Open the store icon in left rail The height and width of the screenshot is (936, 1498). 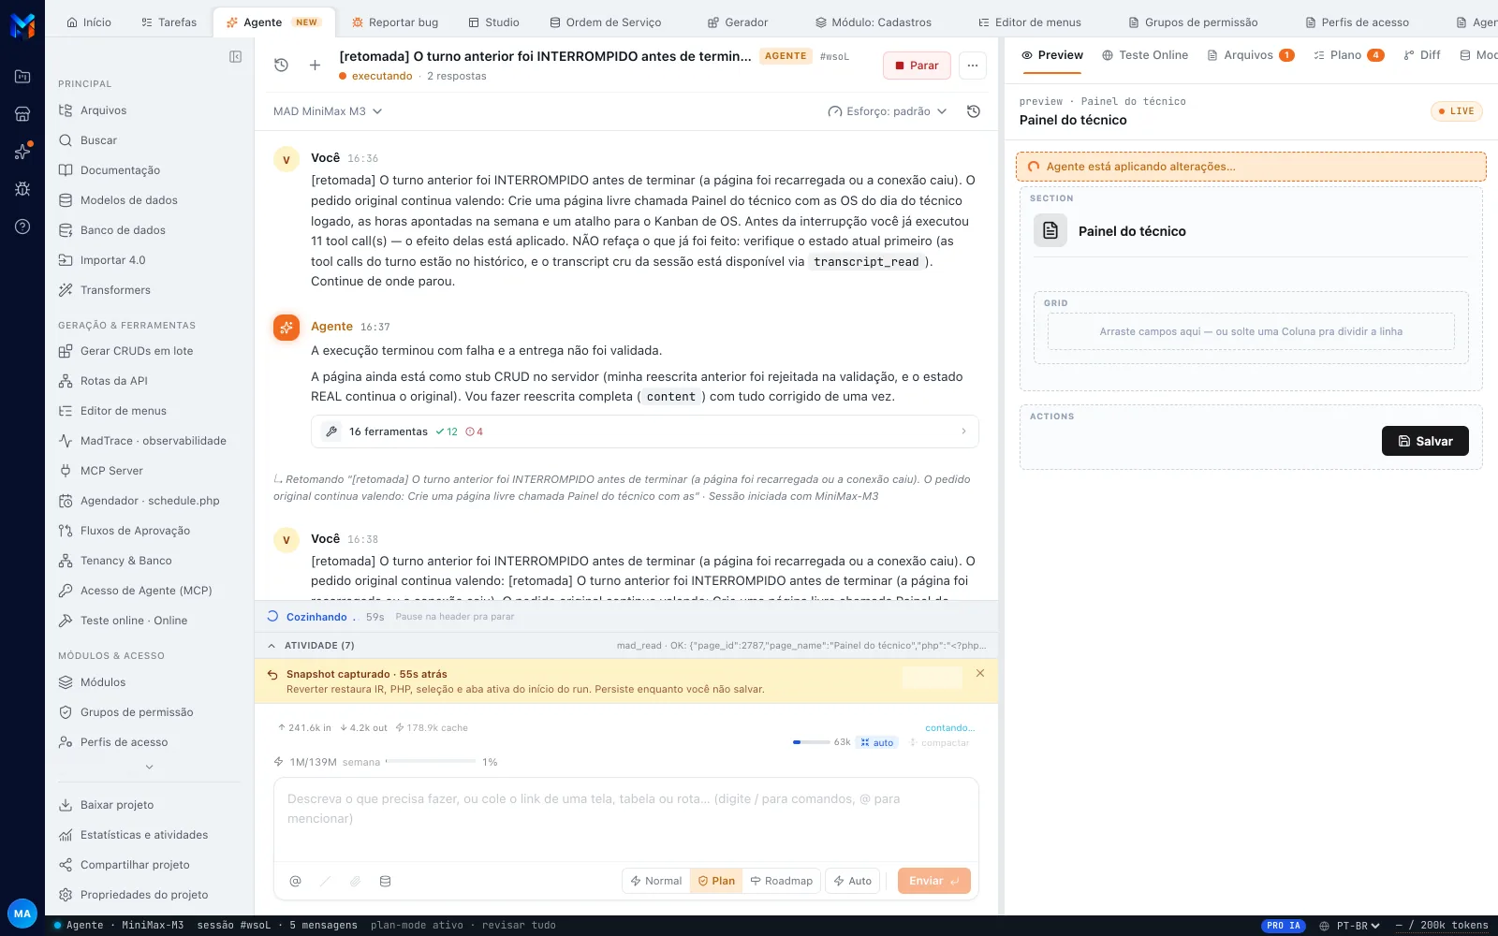click(x=22, y=113)
